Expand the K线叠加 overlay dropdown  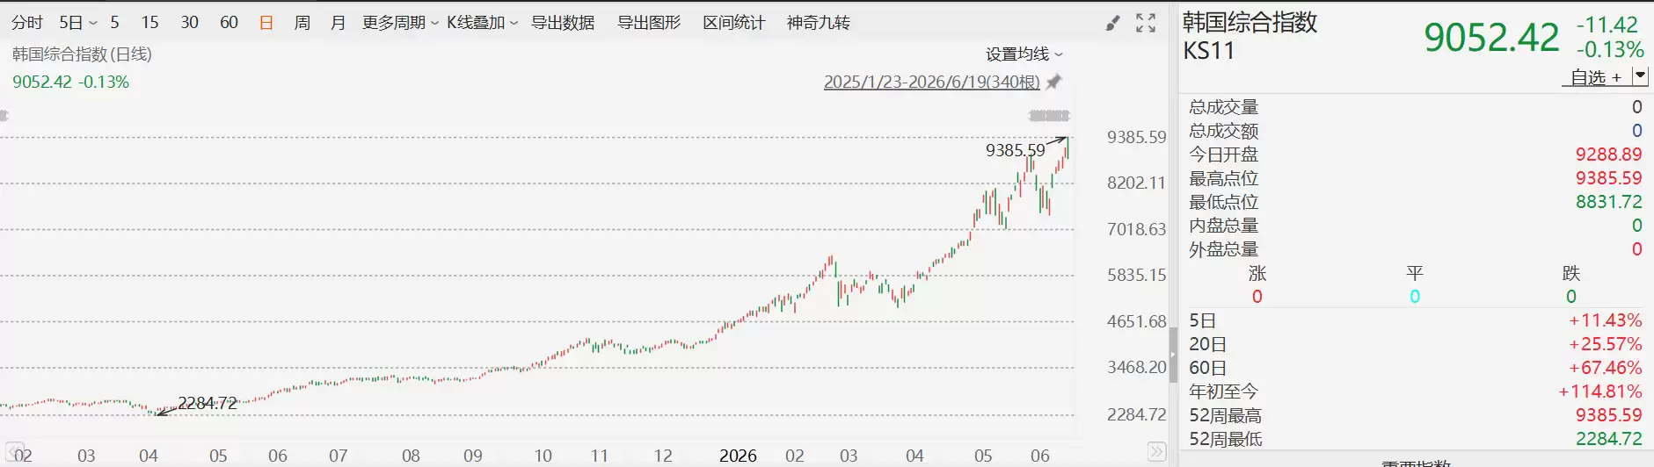click(x=482, y=23)
